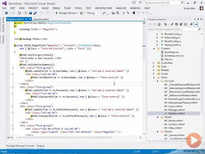
Task: Select Manage.cshtml in Solution Explorer
Action: (x=176, y=110)
